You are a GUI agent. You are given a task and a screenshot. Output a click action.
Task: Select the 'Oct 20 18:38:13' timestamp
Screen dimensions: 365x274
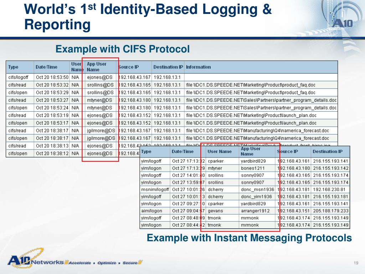click(52, 146)
